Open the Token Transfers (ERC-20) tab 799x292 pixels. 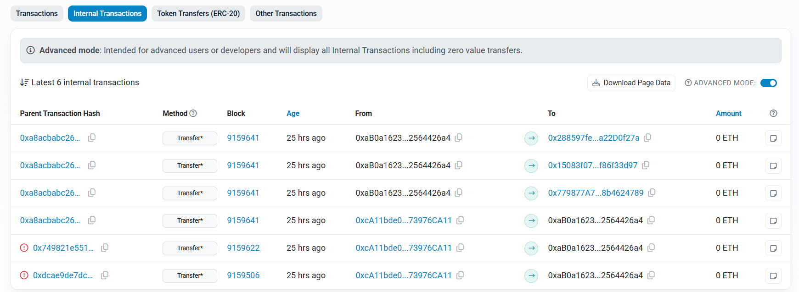pyautogui.click(x=198, y=13)
